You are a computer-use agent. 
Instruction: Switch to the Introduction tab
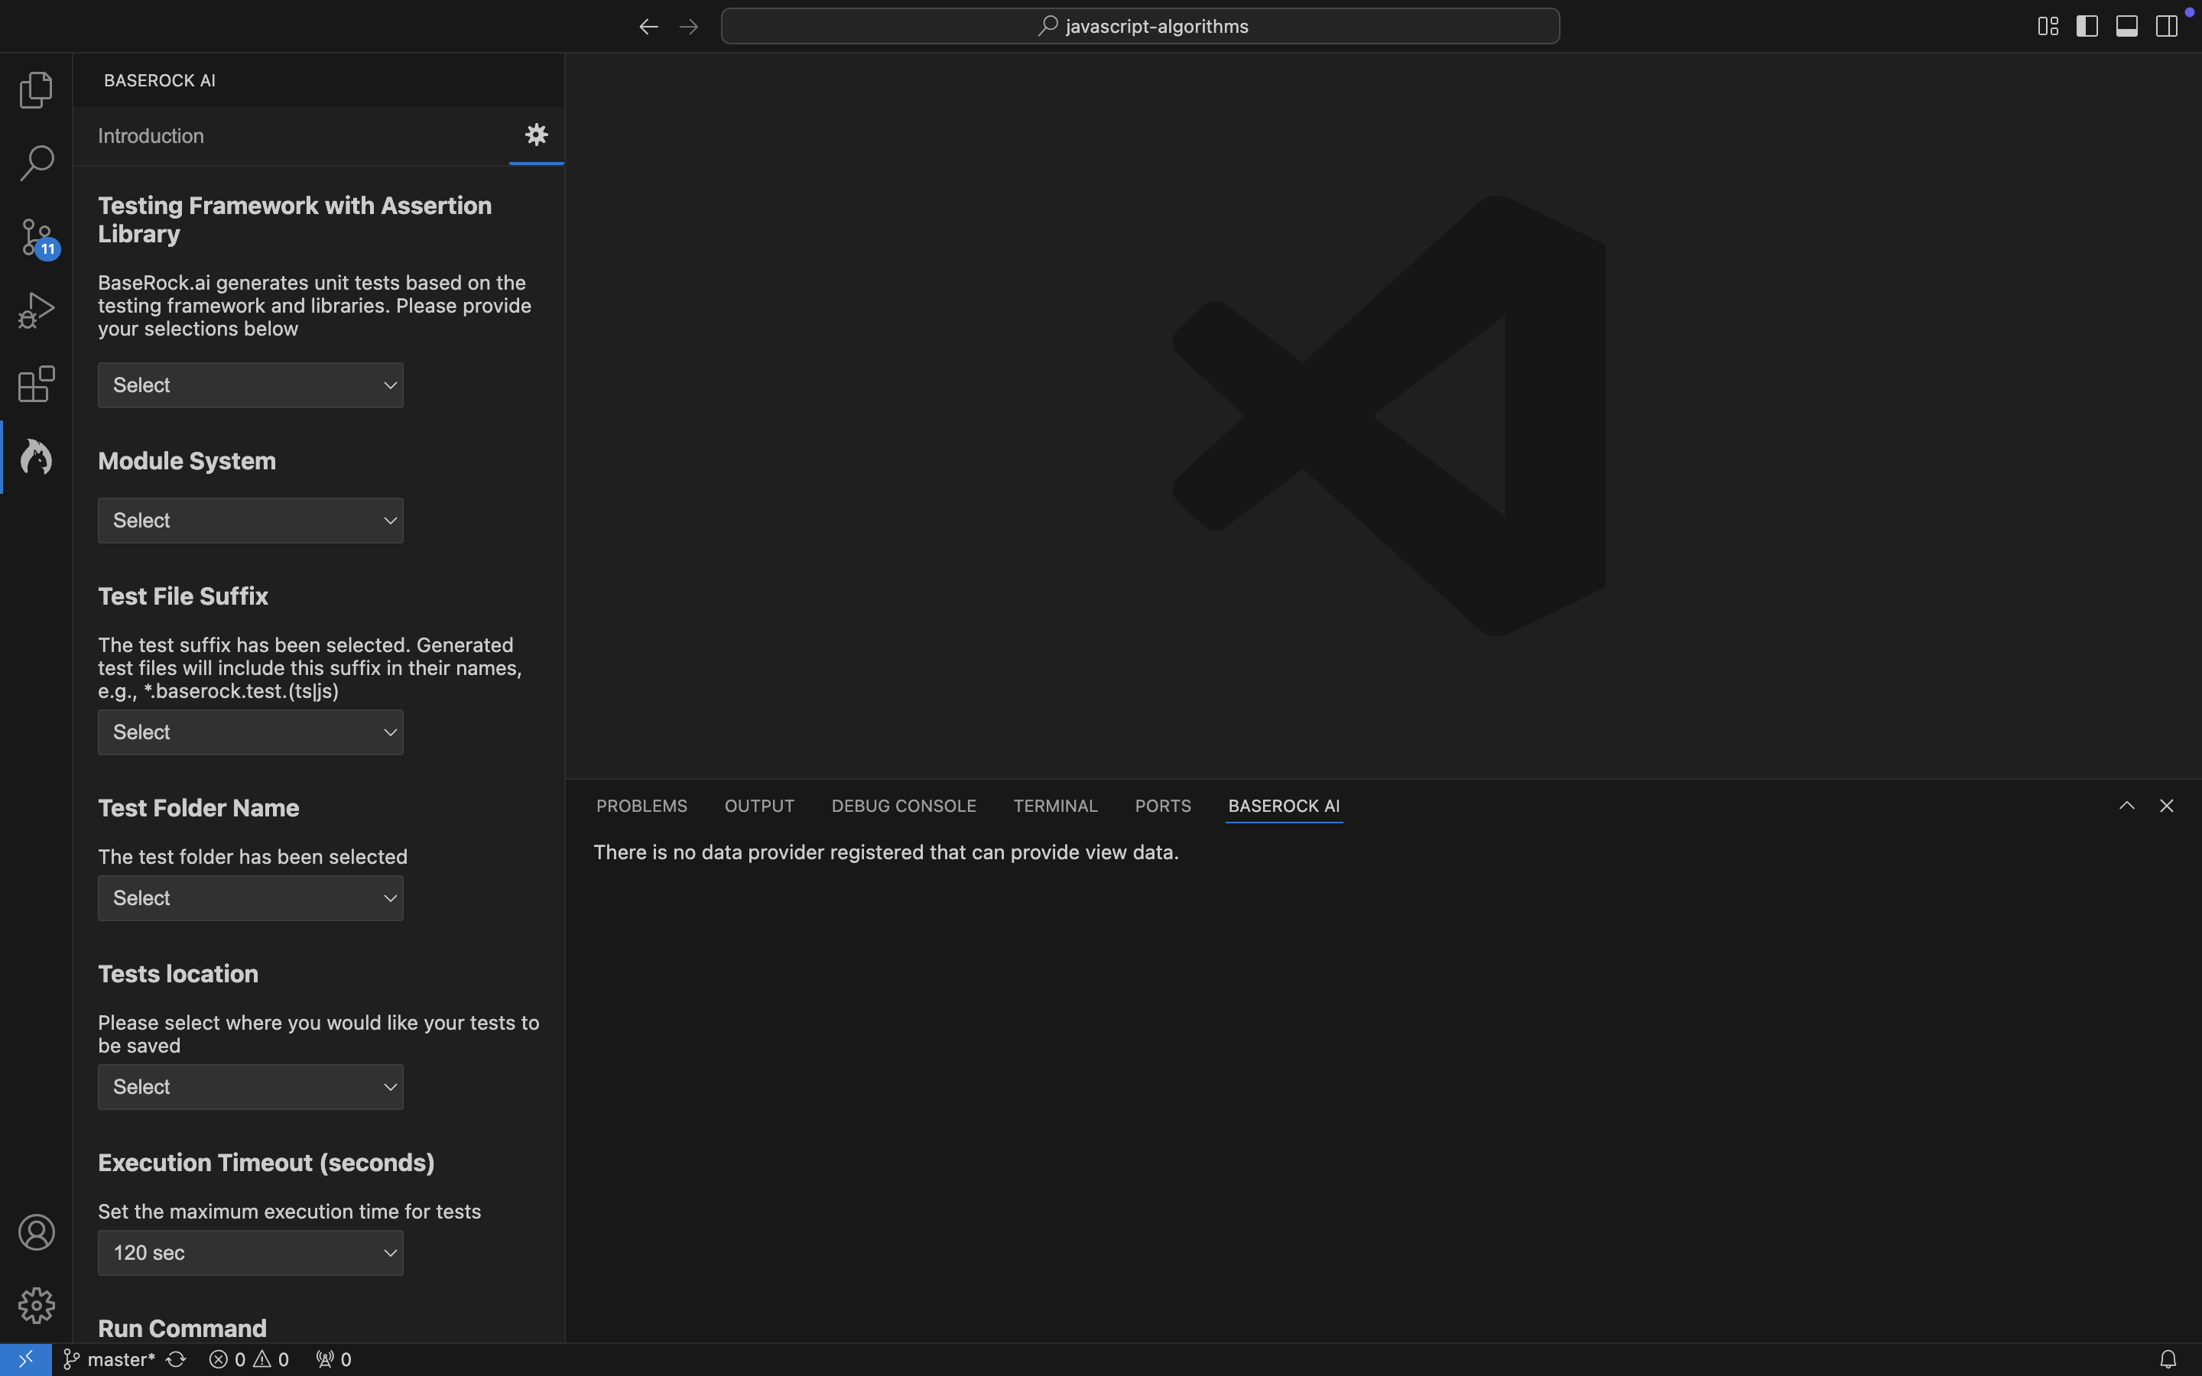coord(151,135)
